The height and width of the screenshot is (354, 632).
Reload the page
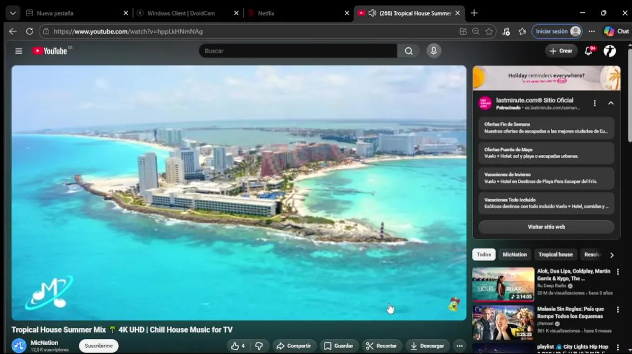30,31
